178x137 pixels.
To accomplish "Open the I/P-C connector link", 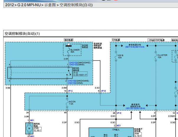I will coord(70,91).
